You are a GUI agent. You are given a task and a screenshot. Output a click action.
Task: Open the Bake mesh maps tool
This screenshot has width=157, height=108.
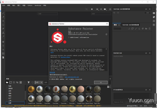coord(3,42)
